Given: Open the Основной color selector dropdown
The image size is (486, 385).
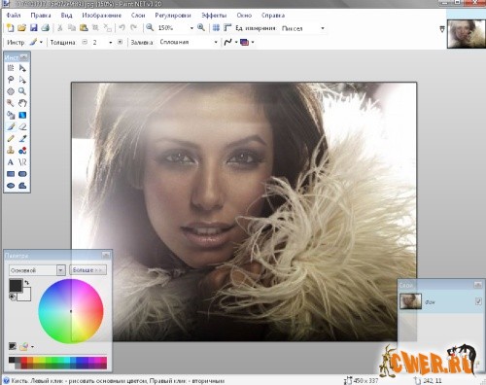Looking at the screenshot, I should pos(61,270).
